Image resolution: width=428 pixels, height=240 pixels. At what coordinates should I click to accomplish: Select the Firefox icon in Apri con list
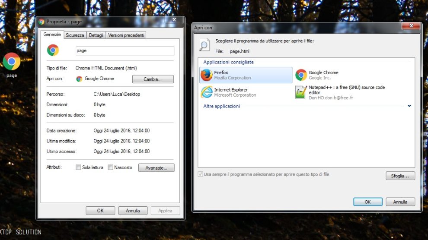[206, 75]
